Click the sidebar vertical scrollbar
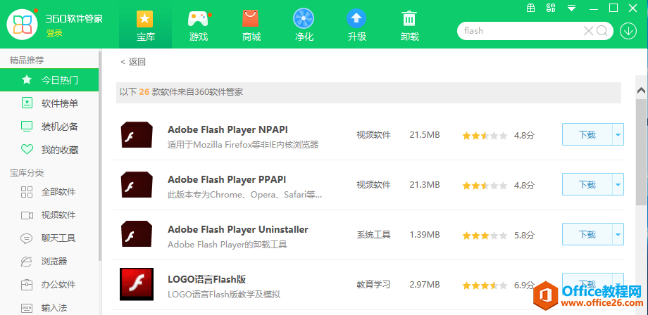Viewport: 648px width, 315px height. 100,156
